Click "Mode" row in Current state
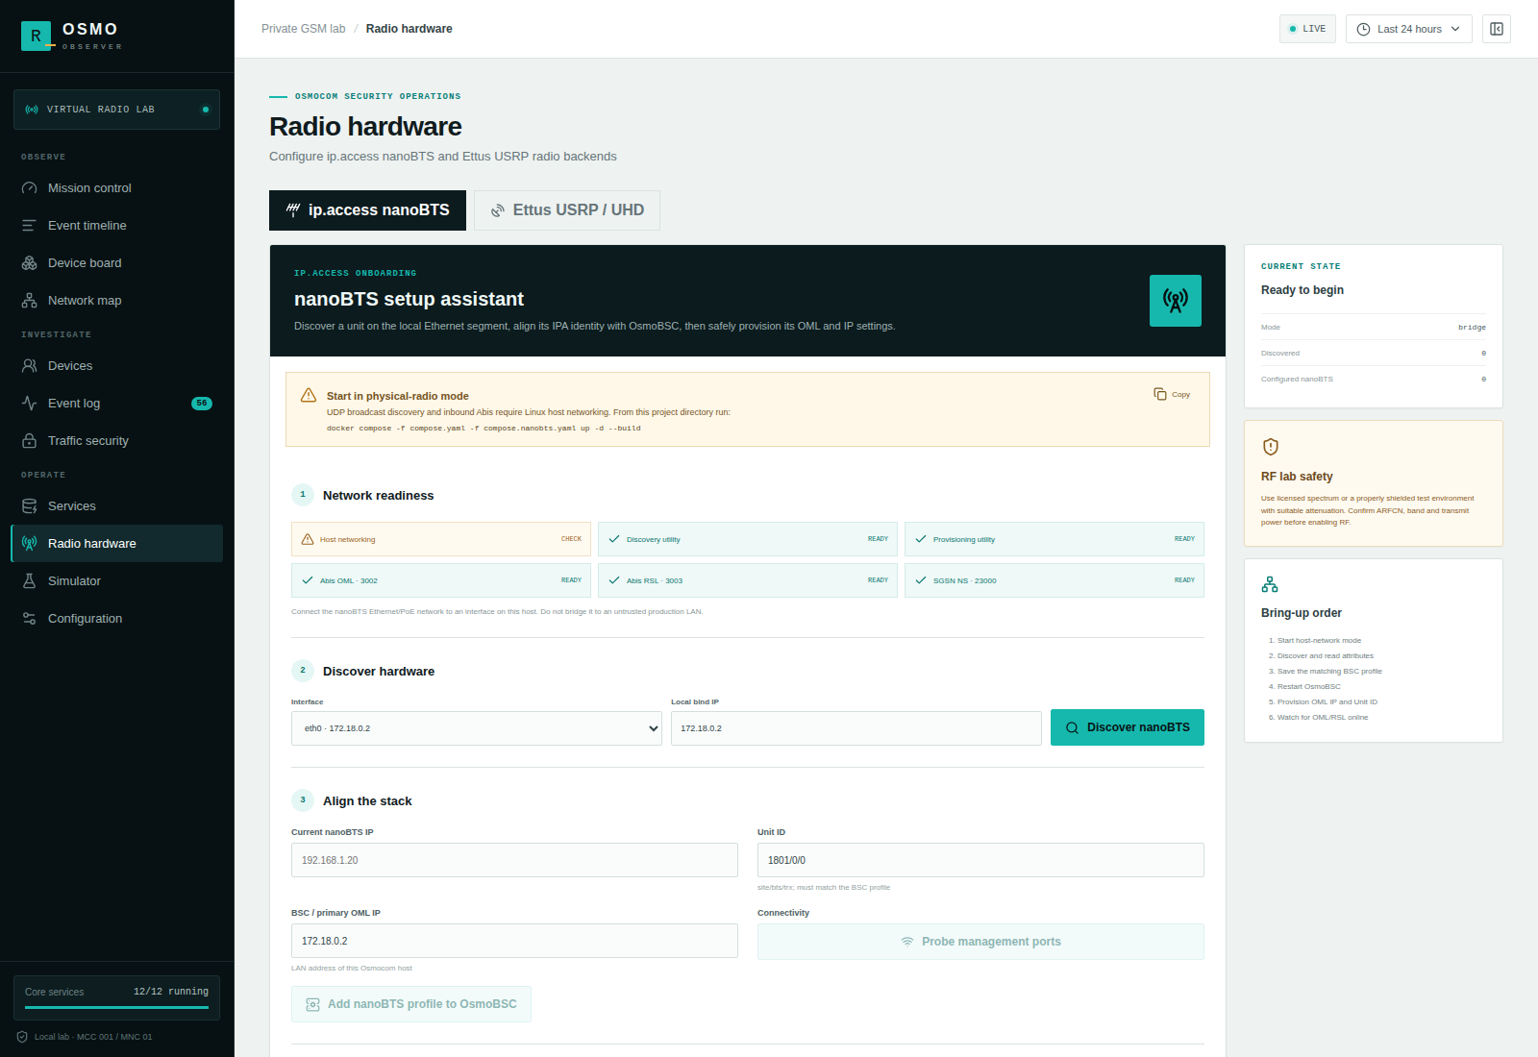 tap(1374, 328)
